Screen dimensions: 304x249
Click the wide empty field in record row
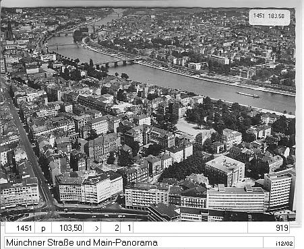tap(191, 228)
